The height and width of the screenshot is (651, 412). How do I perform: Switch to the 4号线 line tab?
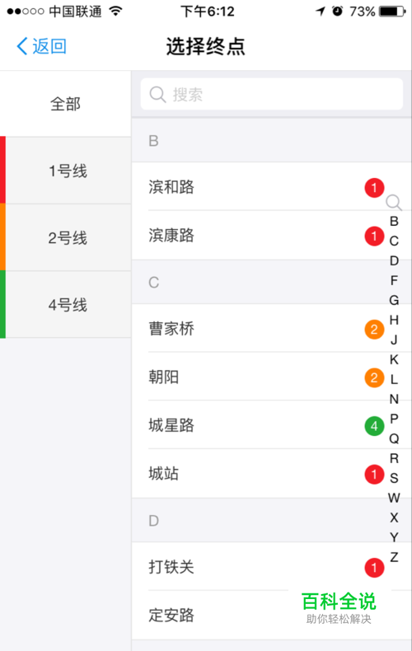click(x=66, y=304)
